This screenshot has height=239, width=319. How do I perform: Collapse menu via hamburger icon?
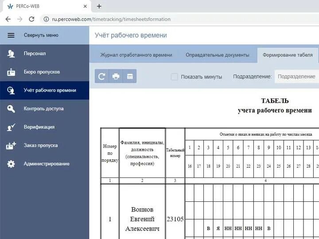coord(11,35)
